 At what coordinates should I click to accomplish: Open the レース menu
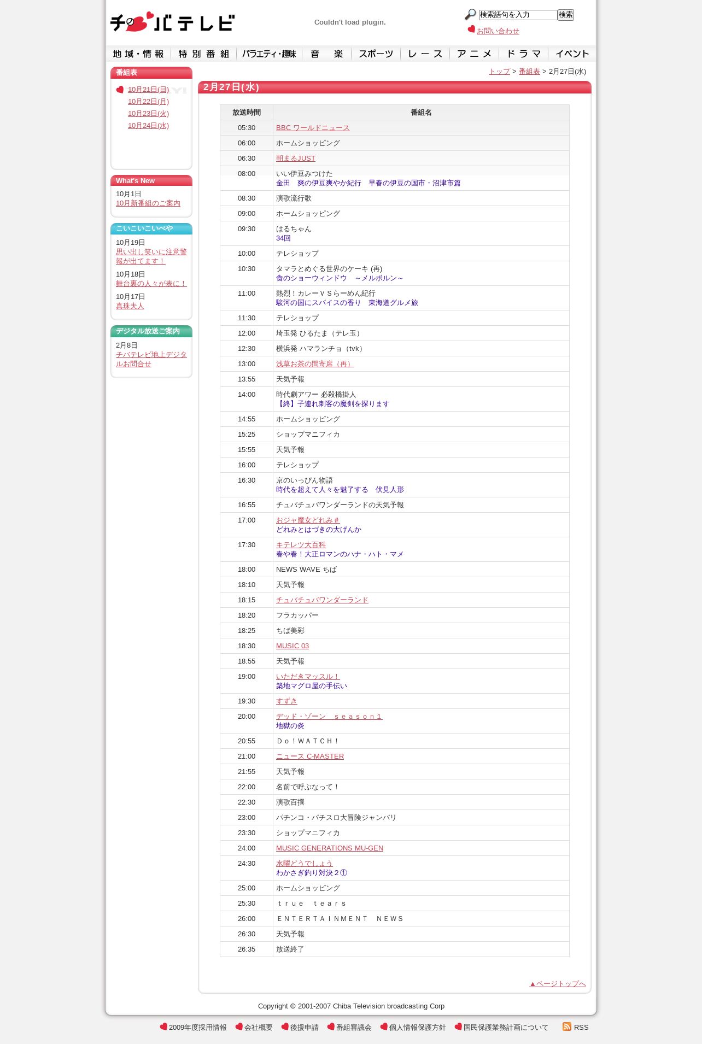pos(425,54)
